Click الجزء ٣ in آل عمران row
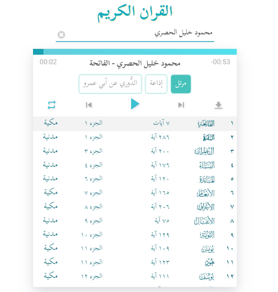The image size is (278, 292). (x=94, y=151)
